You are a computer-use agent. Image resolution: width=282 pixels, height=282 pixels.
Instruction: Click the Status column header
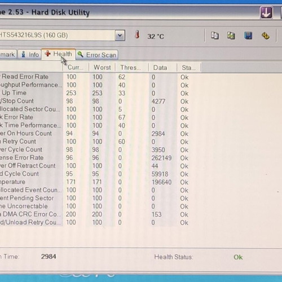[189, 68]
